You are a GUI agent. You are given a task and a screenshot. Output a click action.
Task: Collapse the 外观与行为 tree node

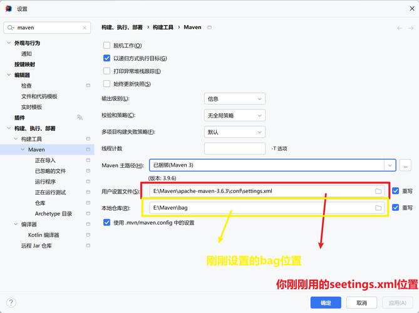[9, 43]
